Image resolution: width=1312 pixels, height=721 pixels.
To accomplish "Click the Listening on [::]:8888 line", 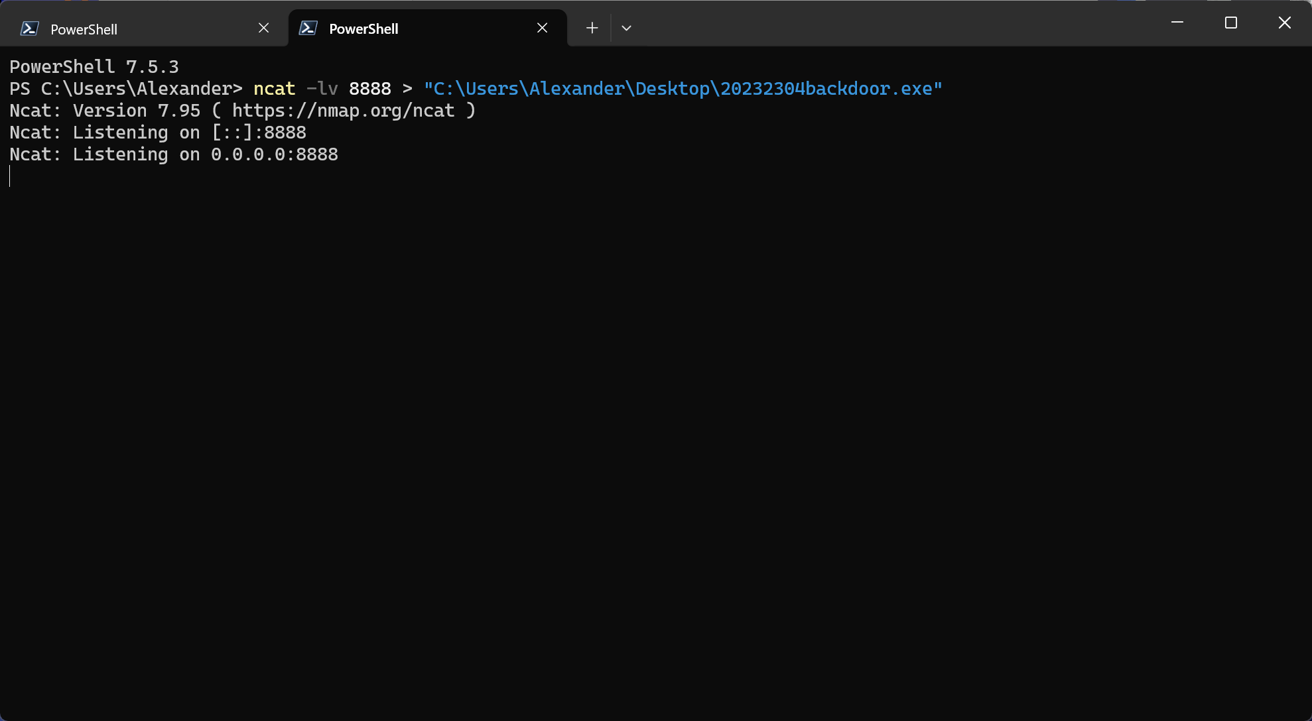I will [x=158, y=133].
